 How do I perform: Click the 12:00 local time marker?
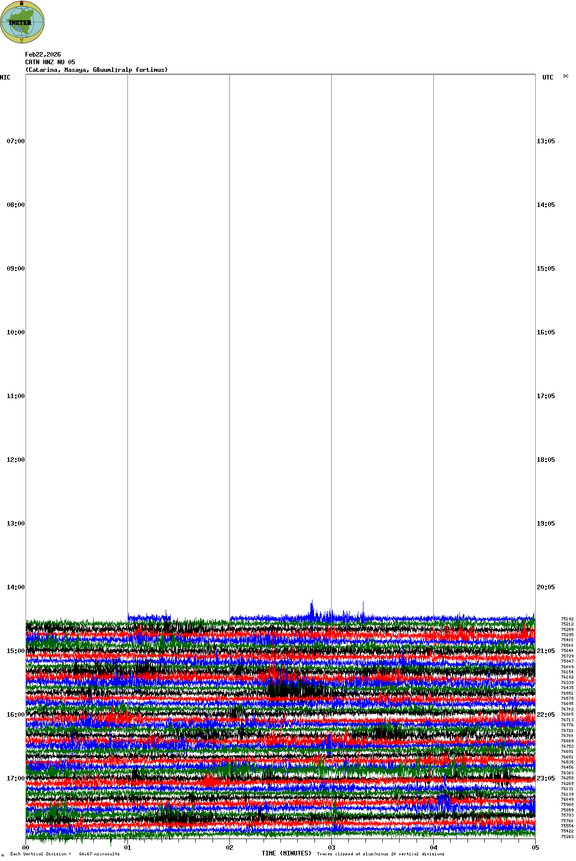15,460
